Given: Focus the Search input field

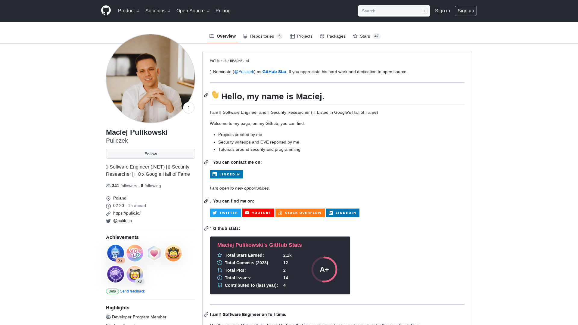Looking at the screenshot, I should (x=394, y=11).
